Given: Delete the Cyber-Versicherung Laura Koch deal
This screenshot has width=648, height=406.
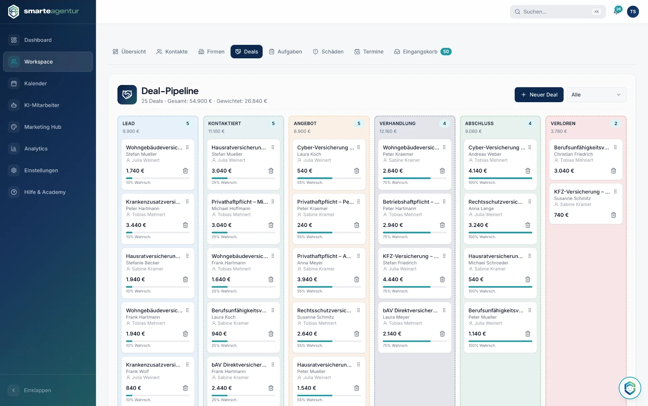Looking at the screenshot, I should 356,171.
